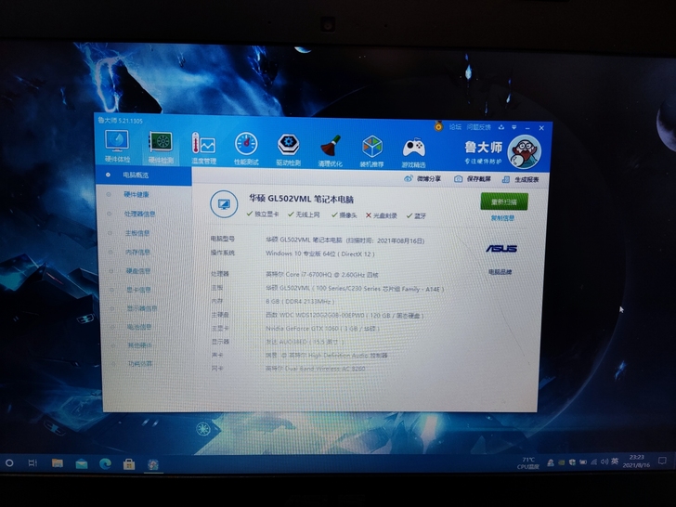676x507 pixels.
Task: Open 驱动检测 driver detection icon
Action: (x=289, y=150)
